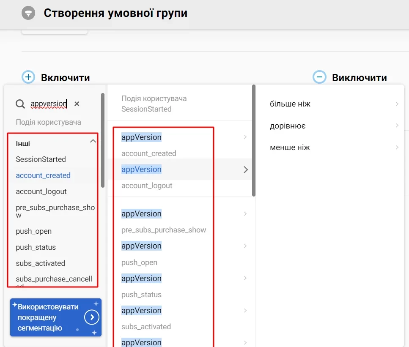Click the parameter list scrollbar
The height and width of the screenshot is (347, 409).
(254, 141)
